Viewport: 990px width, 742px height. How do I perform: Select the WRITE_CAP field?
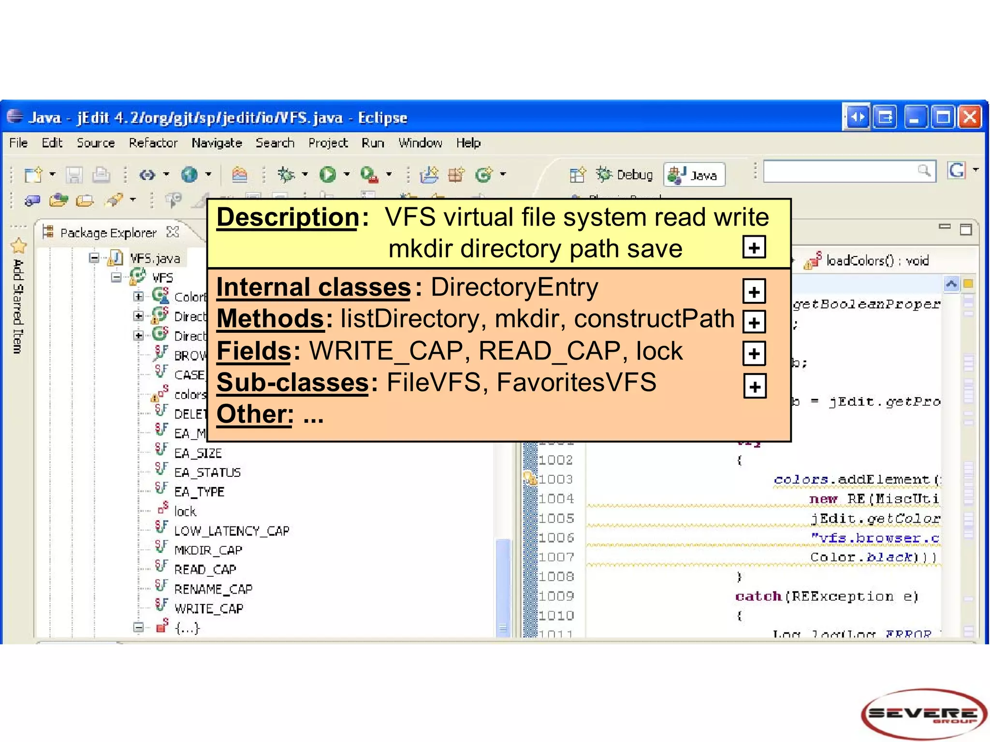[209, 609]
